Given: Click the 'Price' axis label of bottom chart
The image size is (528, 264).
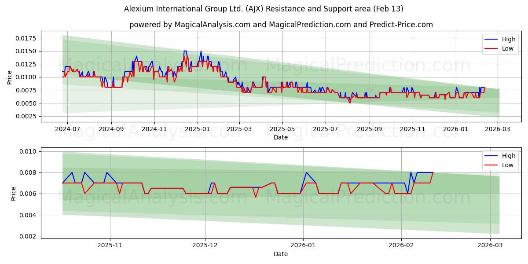Looking at the screenshot, I should [13, 194].
